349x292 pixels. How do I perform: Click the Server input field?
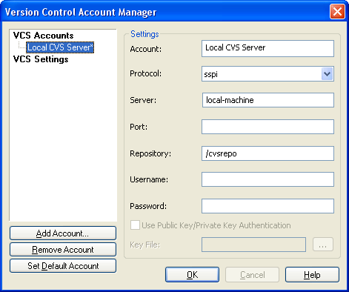268,100
